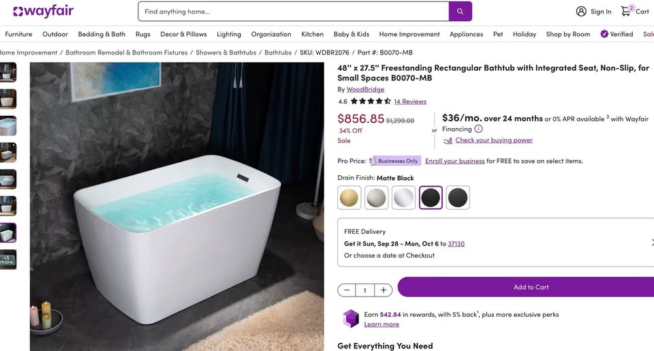654x351 pixels.
Task: Expand the FREE Delivery details arrow
Action: coord(652,243)
